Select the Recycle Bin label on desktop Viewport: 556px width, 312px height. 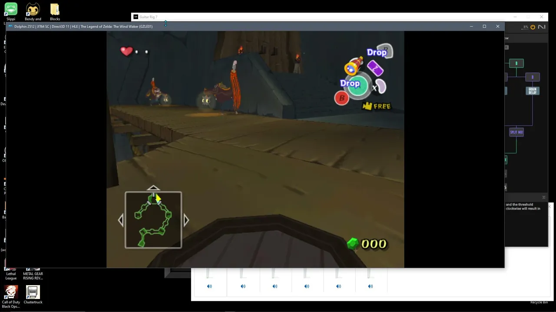coord(539,302)
